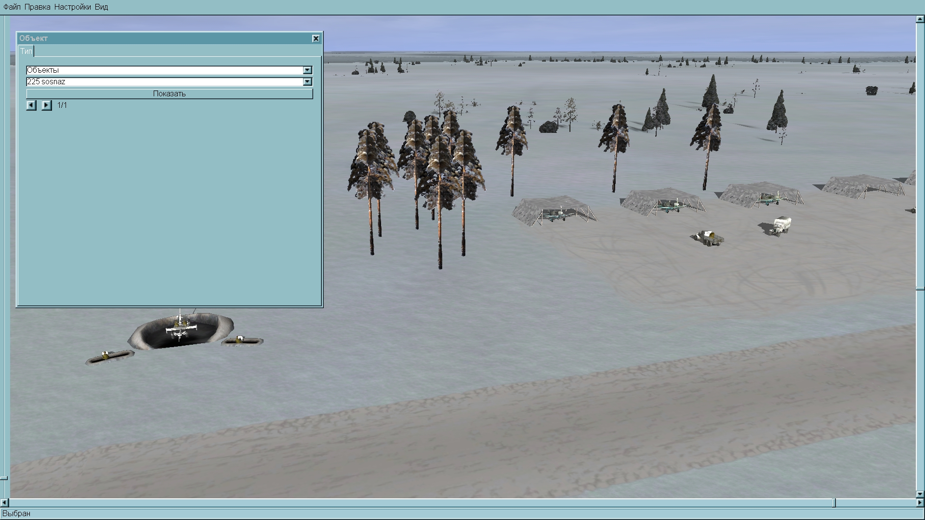Click the vertical scrollbar down arrow
This screenshot has width=925, height=520.
coord(920,494)
